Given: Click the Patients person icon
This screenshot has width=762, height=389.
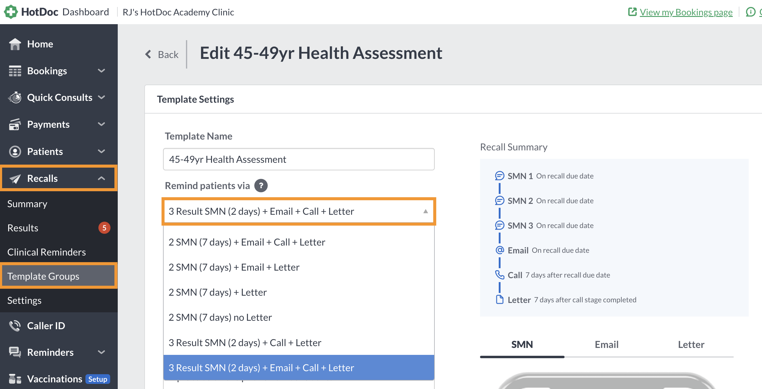Looking at the screenshot, I should point(15,151).
